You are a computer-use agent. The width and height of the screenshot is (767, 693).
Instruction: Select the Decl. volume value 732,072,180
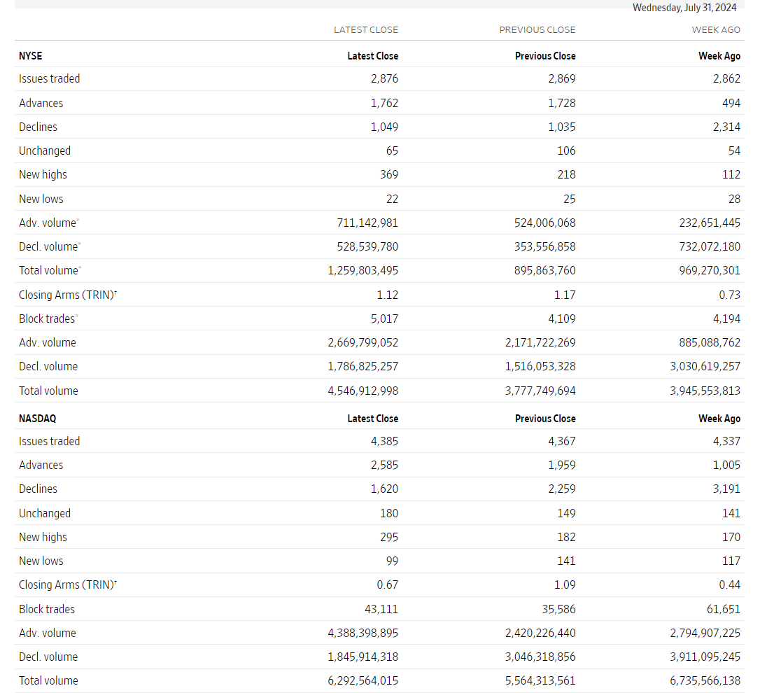tap(710, 246)
